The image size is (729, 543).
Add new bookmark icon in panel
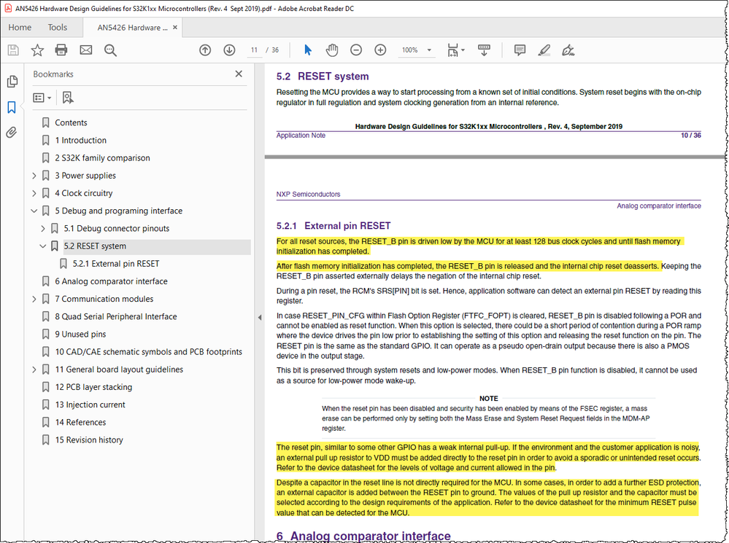(x=68, y=98)
